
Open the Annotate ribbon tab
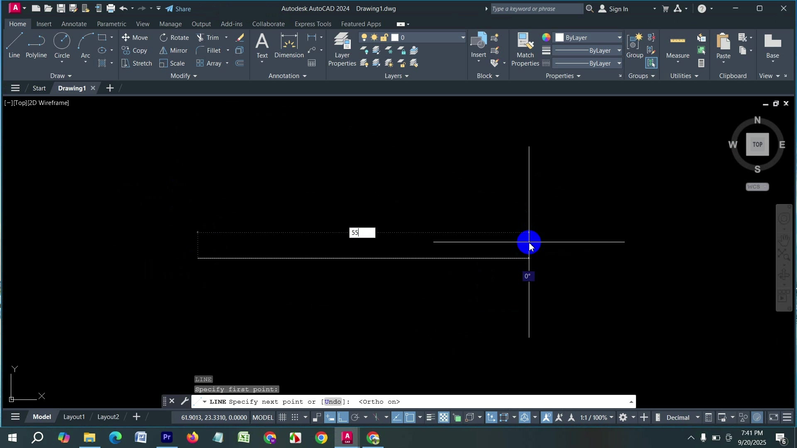tap(74, 24)
